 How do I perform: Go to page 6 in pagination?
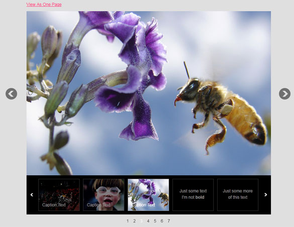(x=162, y=221)
